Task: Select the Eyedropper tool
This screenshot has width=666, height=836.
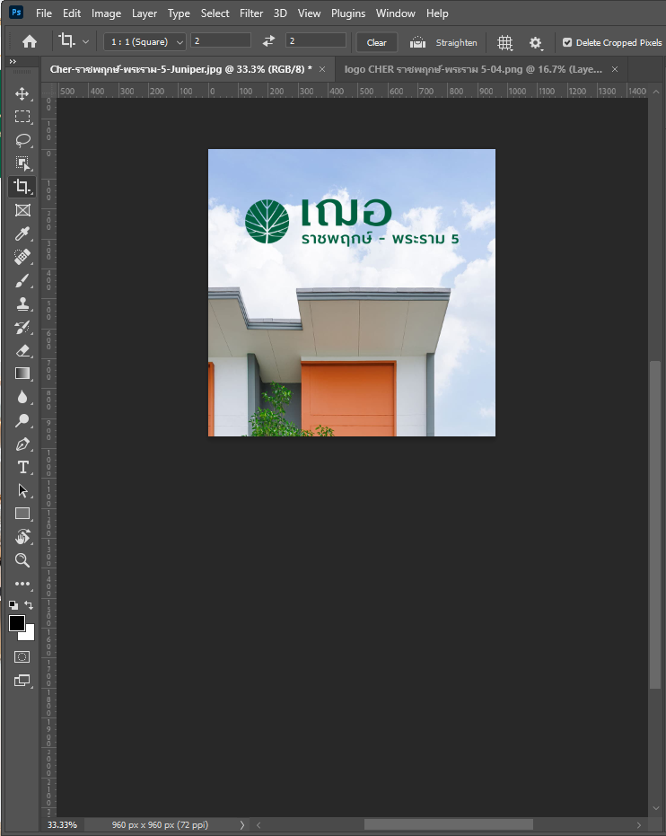Action: click(22, 233)
